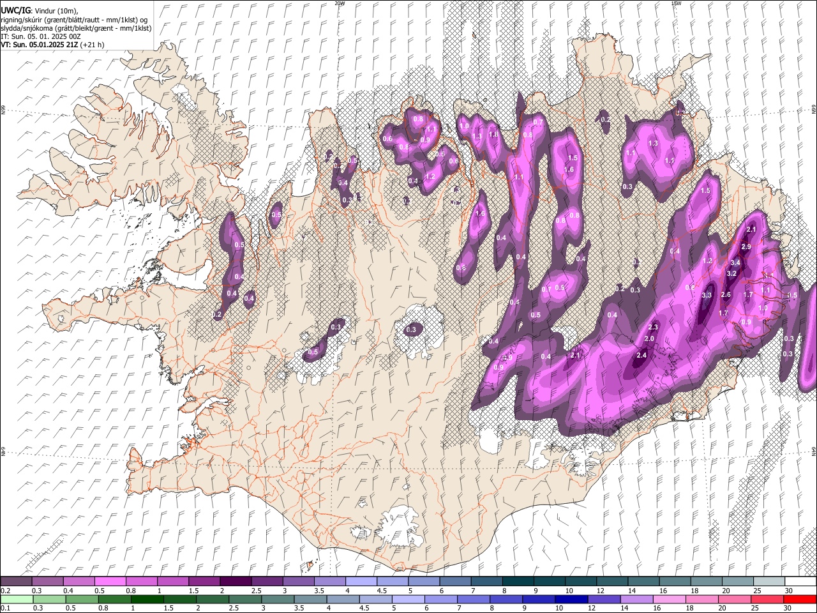
Task: Click the light pink lower swatch between 16 and 18
Action: click(670, 599)
